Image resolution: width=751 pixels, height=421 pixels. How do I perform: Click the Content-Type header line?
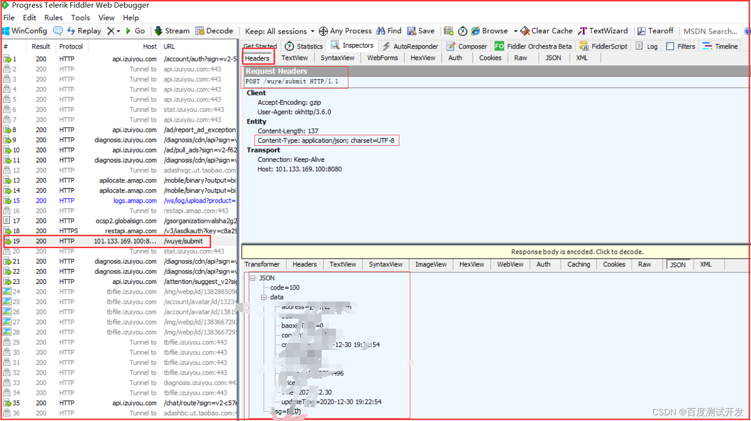point(326,140)
